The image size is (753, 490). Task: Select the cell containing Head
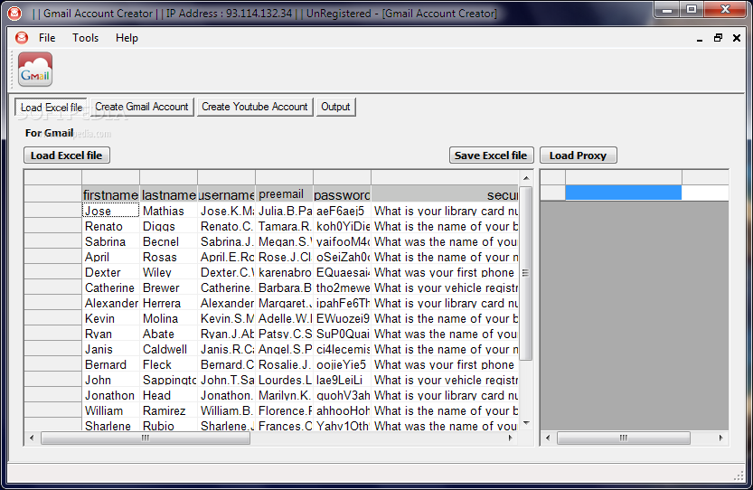(168, 395)
